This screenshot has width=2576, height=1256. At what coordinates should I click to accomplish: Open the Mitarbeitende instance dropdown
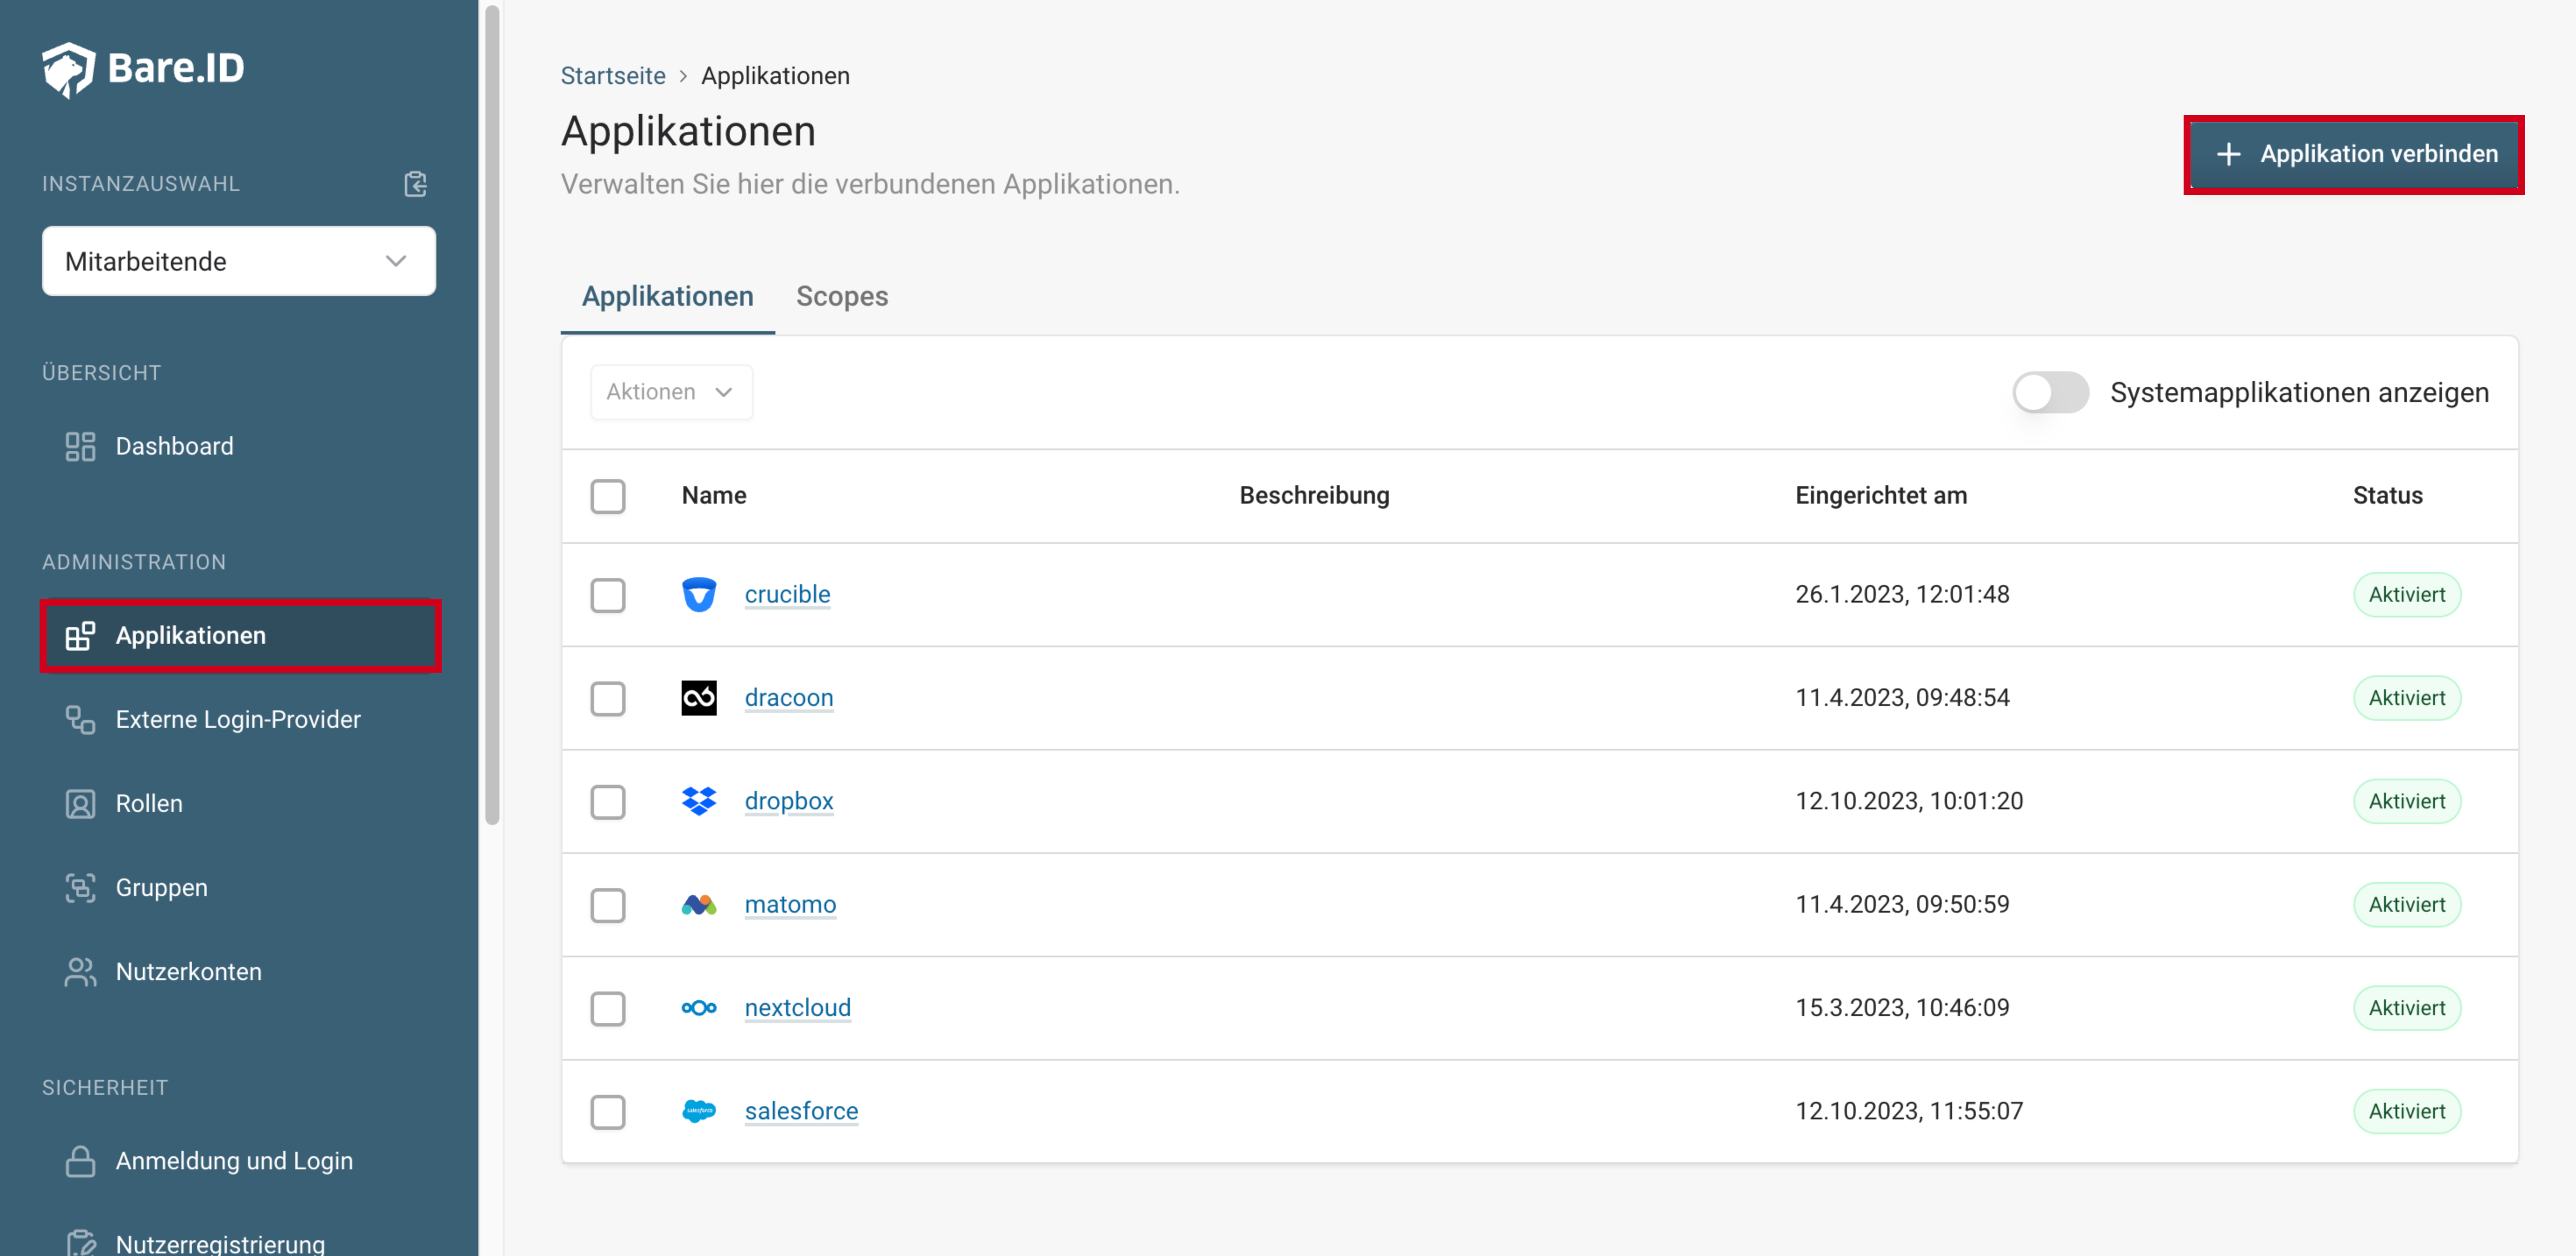point(239,261)
